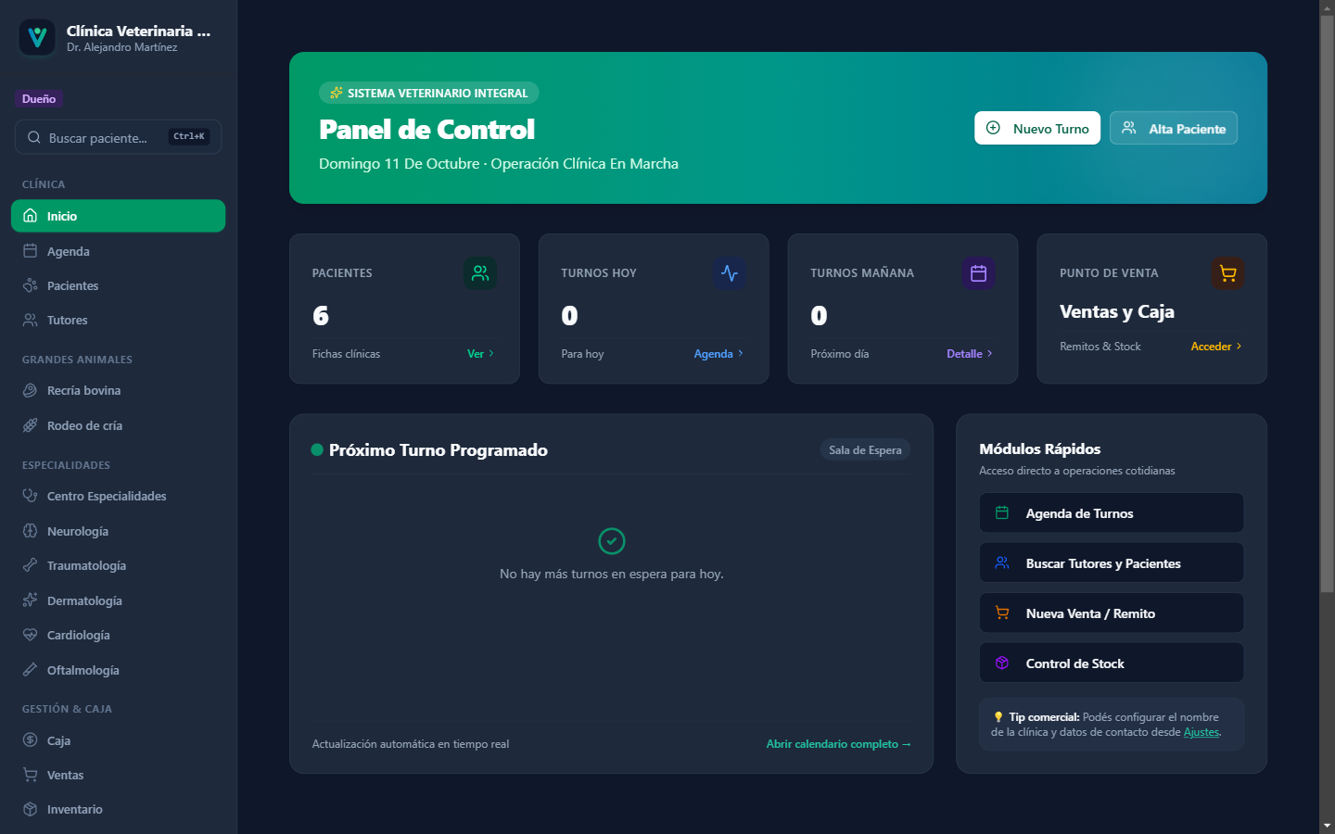Click the page vertical scrollbar

(1327, 304)
